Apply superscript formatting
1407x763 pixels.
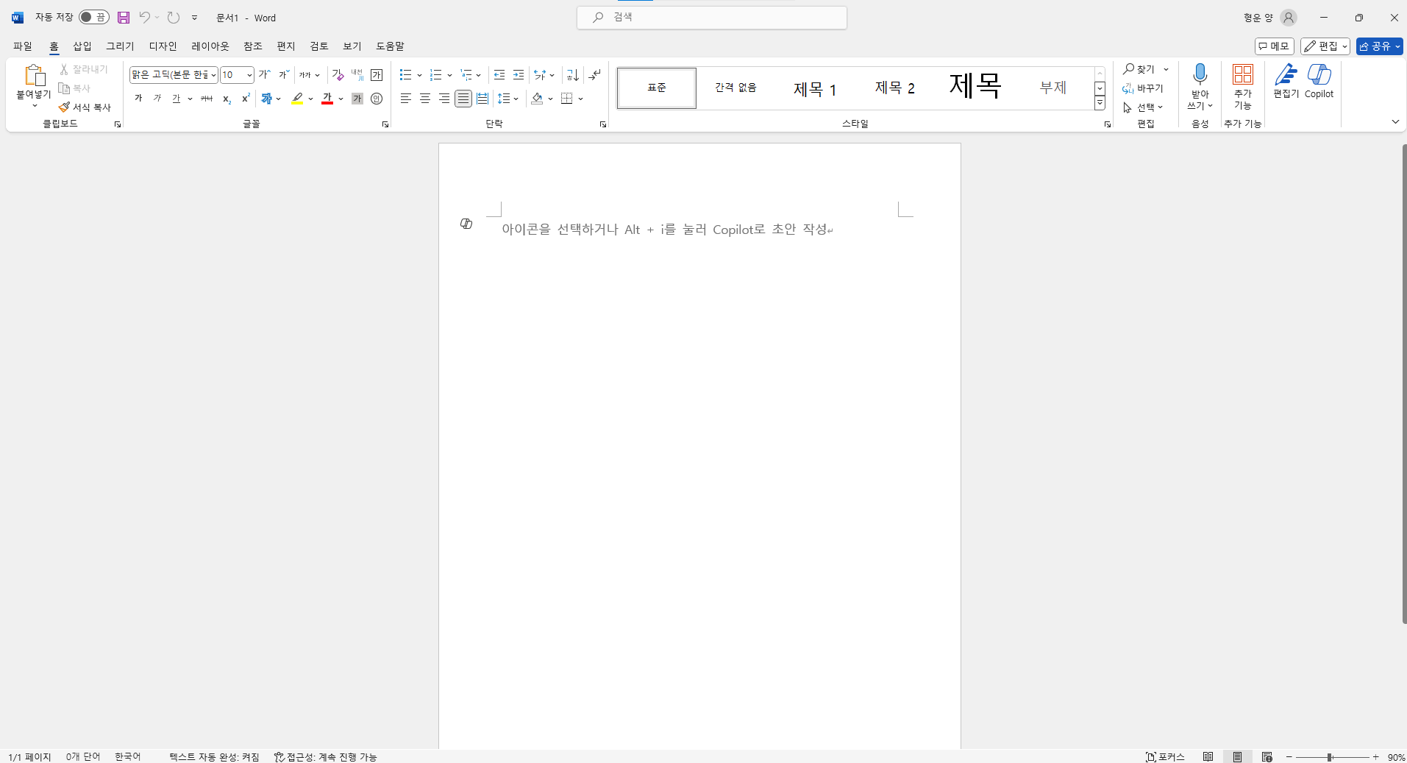pos(246,99)
